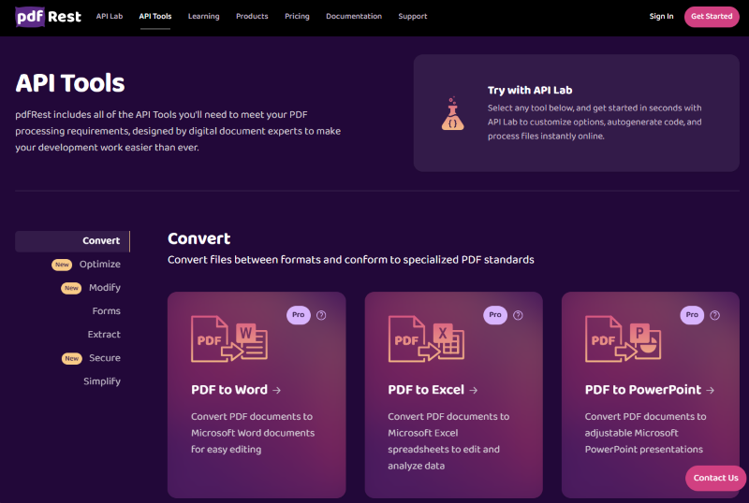The width and height of the screenshot is (749, 503).
Task: Open the PDF to Word link
Action: pos(236,390)
